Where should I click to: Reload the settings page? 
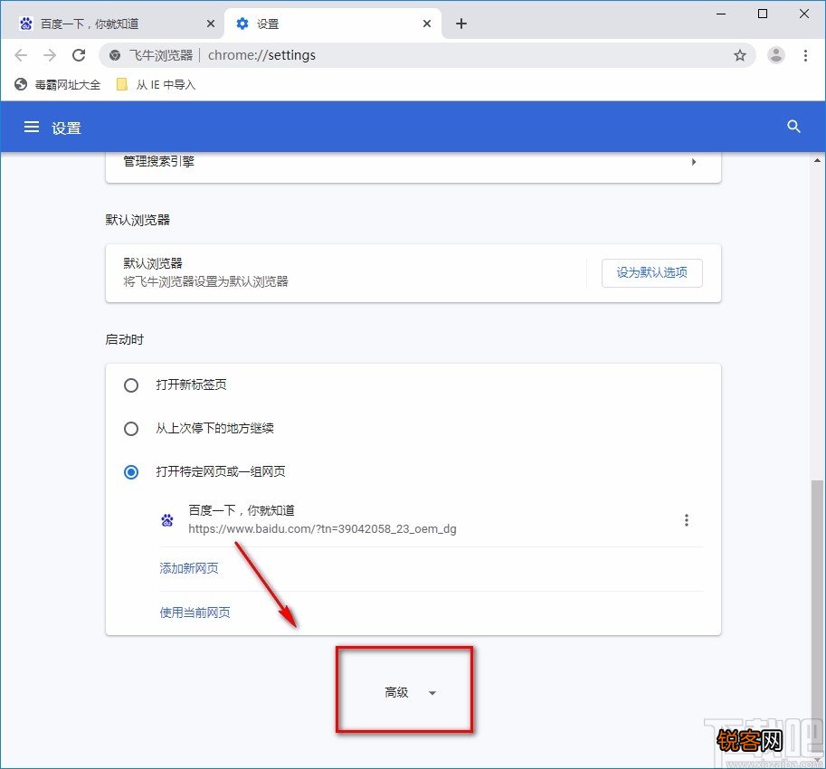pos(79,55)
